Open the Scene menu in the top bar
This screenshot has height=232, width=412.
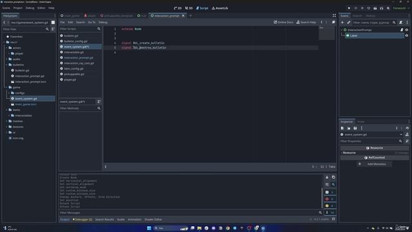pos(6,8)
